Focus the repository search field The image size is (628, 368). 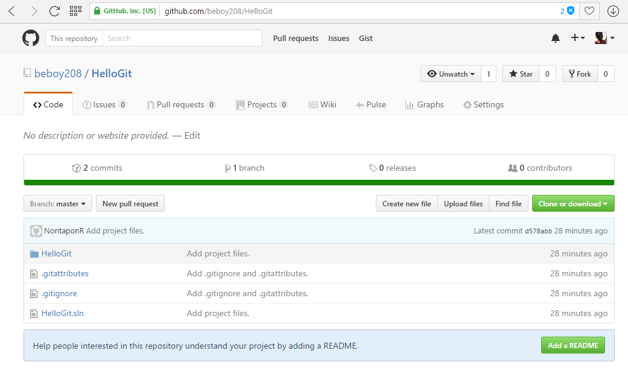click(x=182, y=38)
